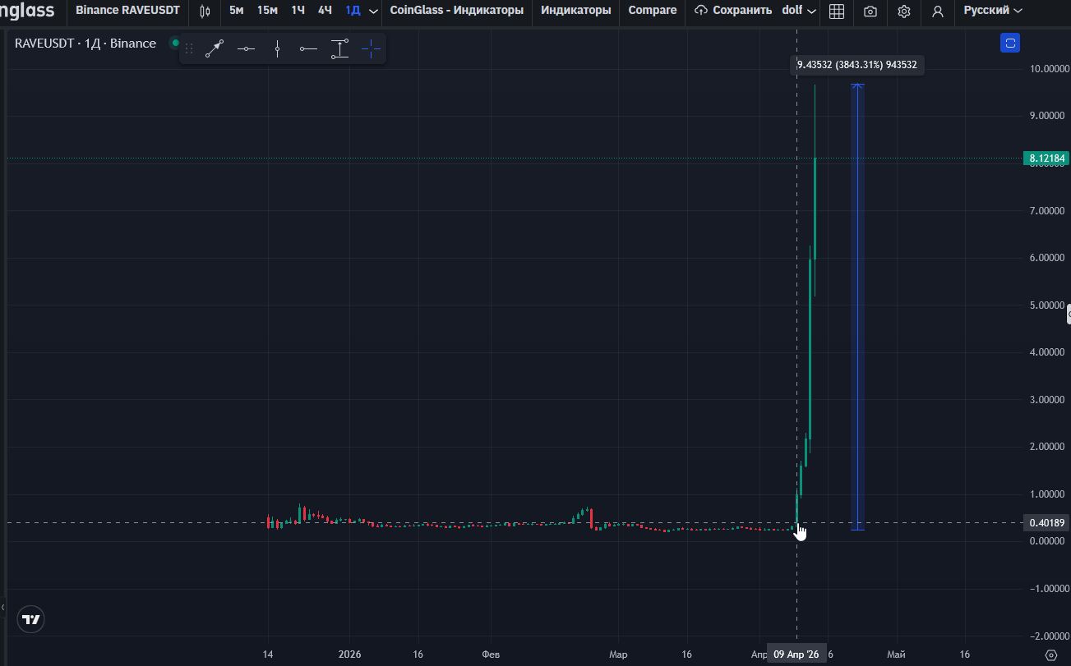Viewport: 1071px width, 666px height.
Task: Select the horizontal line drawing tool
Action: coord(246,49)
